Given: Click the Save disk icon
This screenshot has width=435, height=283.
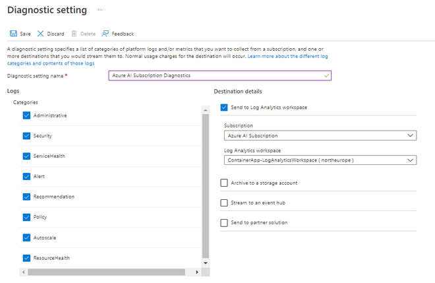Looking at the screenshot, I should pos(13,34).
